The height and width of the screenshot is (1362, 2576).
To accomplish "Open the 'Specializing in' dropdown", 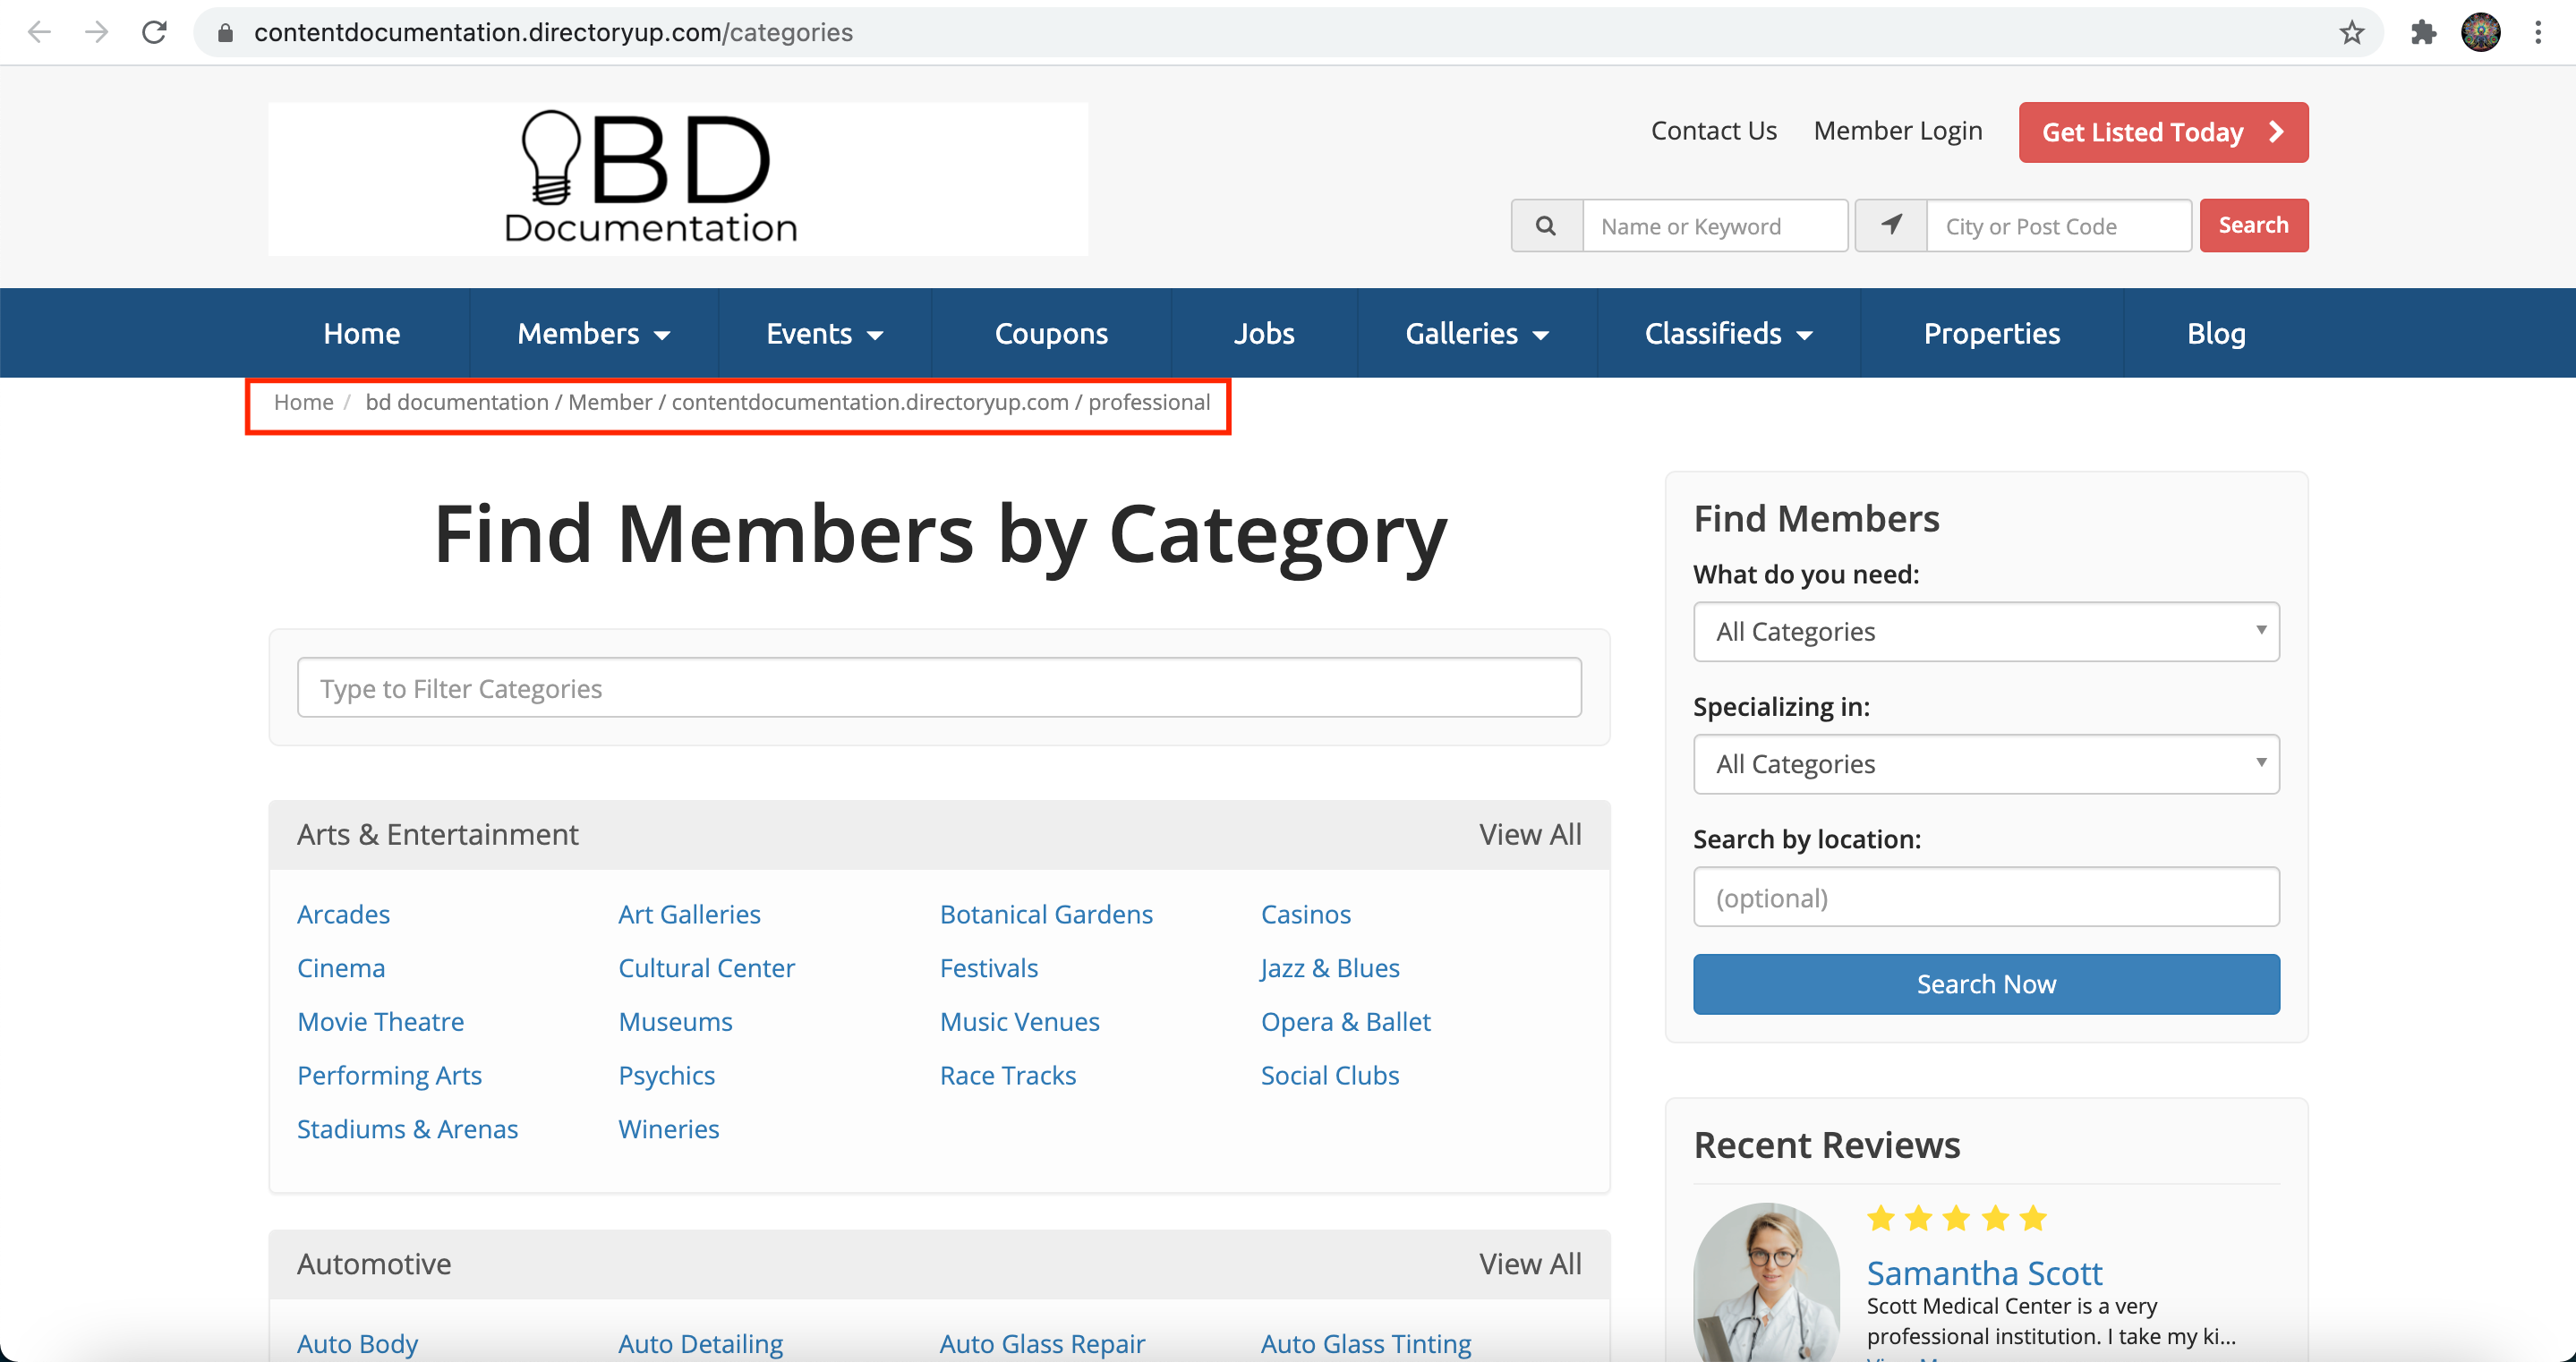I will pos(1985,764).
